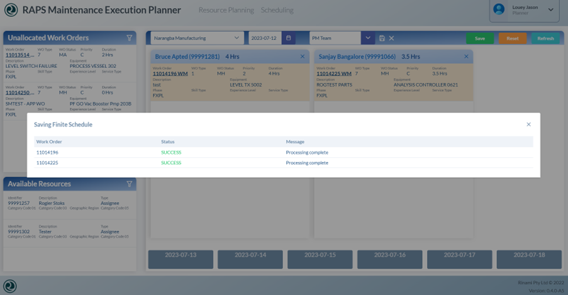Viewport: 568px width, 295px height.
Task: Click the green Save button
Action: (480, 38)
